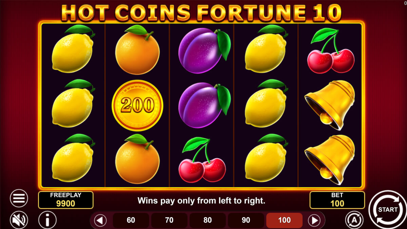The height and width of the screenshot is (229, 407).
Task: Select the highlighted 100 bet
Action: (x=284, y=221)
